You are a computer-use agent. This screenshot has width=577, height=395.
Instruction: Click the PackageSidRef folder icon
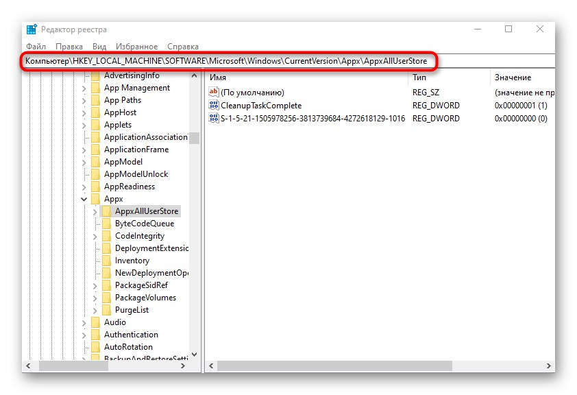tap(107, 285)
